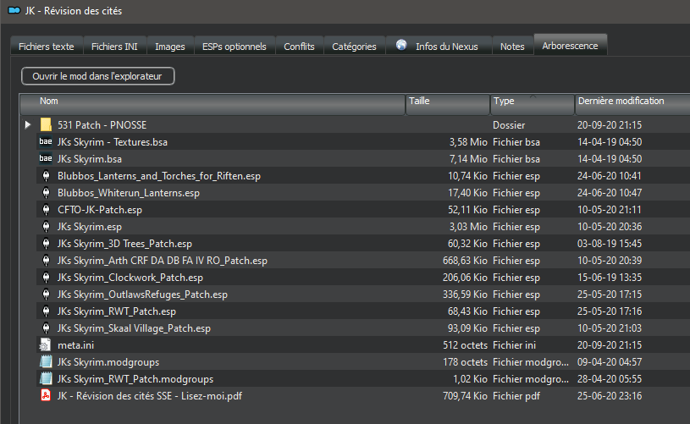The width and height of the screenshot is (690, 424).
Task: Select Blubbos_Whiterun_Lanterns.esp file name
Action: [x=129, y=193]
